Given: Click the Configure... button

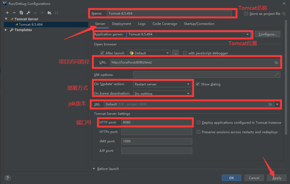Looking at the screenshot, I should (267, 34).
